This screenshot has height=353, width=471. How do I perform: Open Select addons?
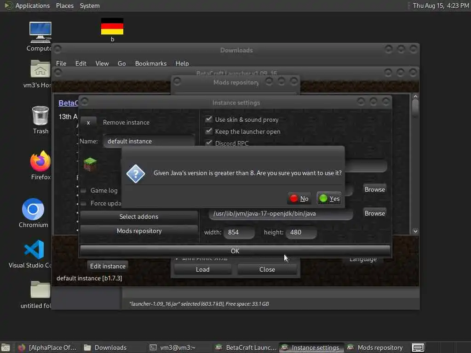[x=139, y=216]
